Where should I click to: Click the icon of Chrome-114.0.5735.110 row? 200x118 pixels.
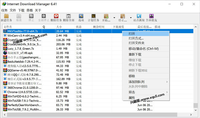(x=5, y=92)
